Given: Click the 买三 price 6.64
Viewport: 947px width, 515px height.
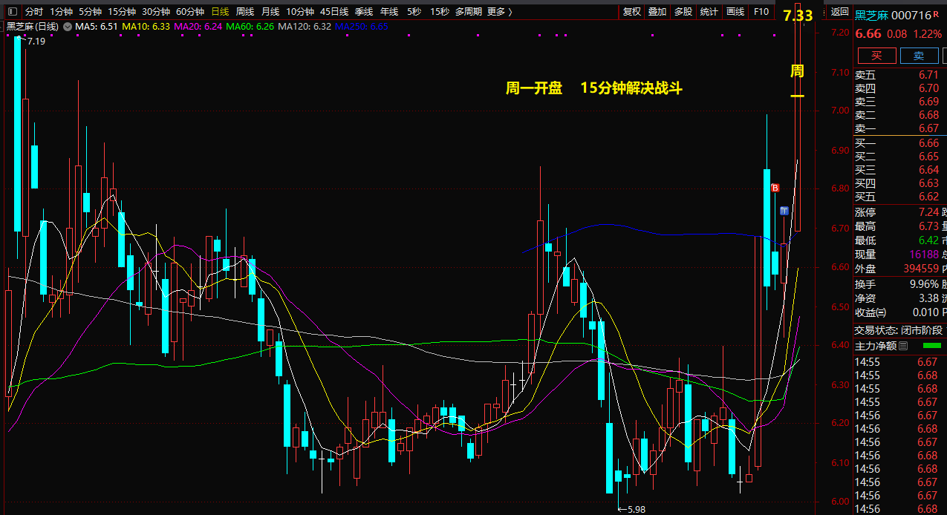Looking at the screenshot, I should [x=928, y=170].
